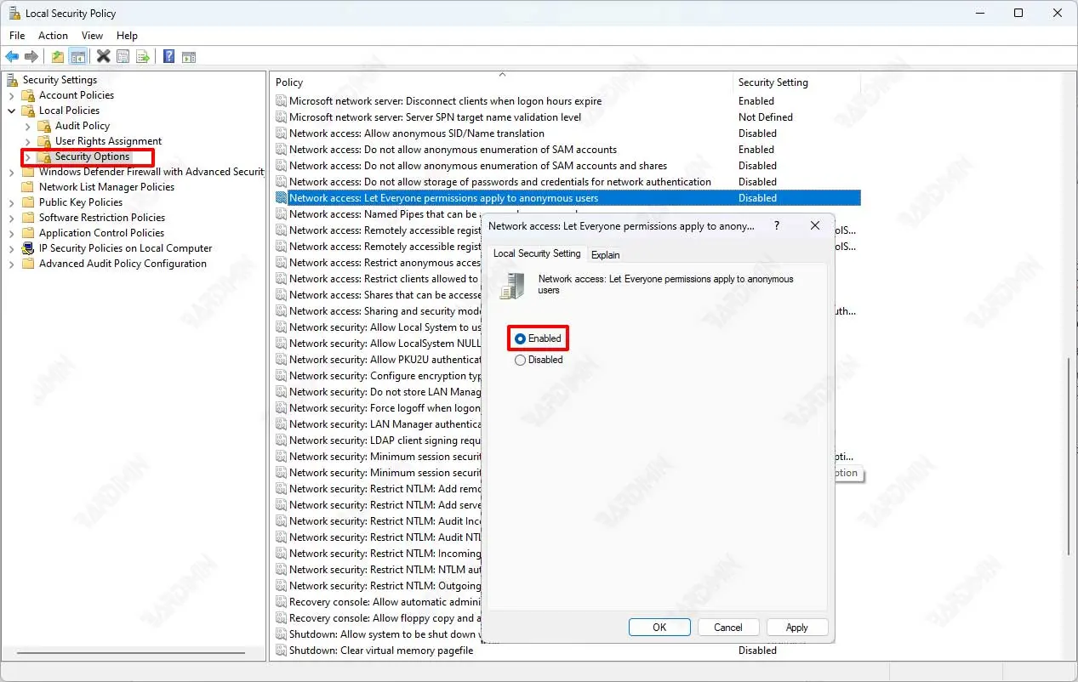Toggle Show/Hide Console Tree toolbar icon
Viewport: 1078px width, 682px height.
point(78,57)
